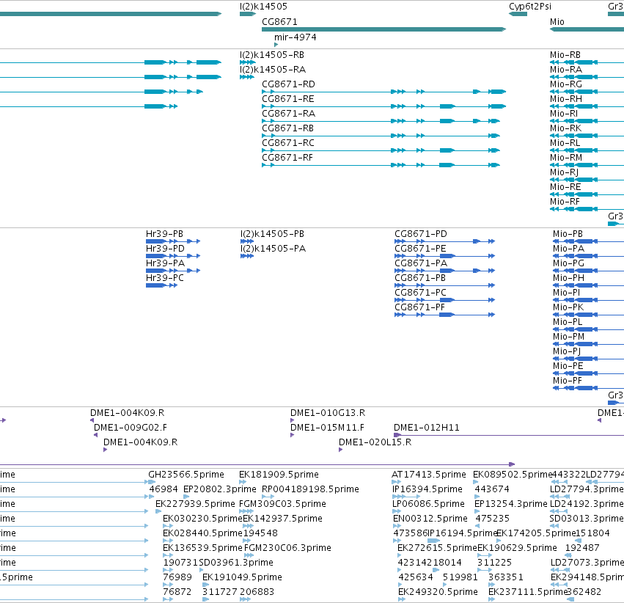The width and height of the screenshot is (624, 603).
Task: Click the Mio gene label
Action: (557, 22)
